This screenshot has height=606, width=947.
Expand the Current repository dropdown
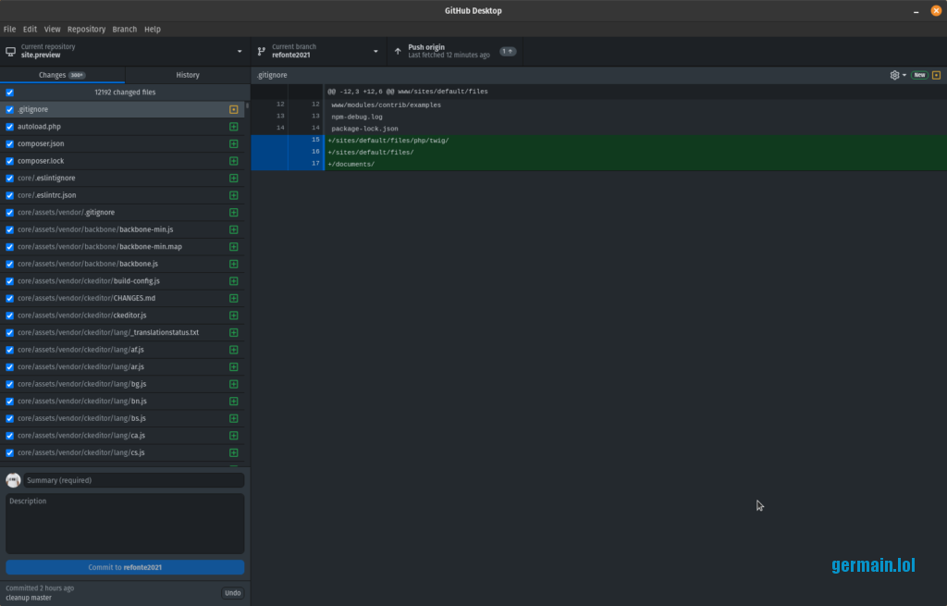pos(240,51)
